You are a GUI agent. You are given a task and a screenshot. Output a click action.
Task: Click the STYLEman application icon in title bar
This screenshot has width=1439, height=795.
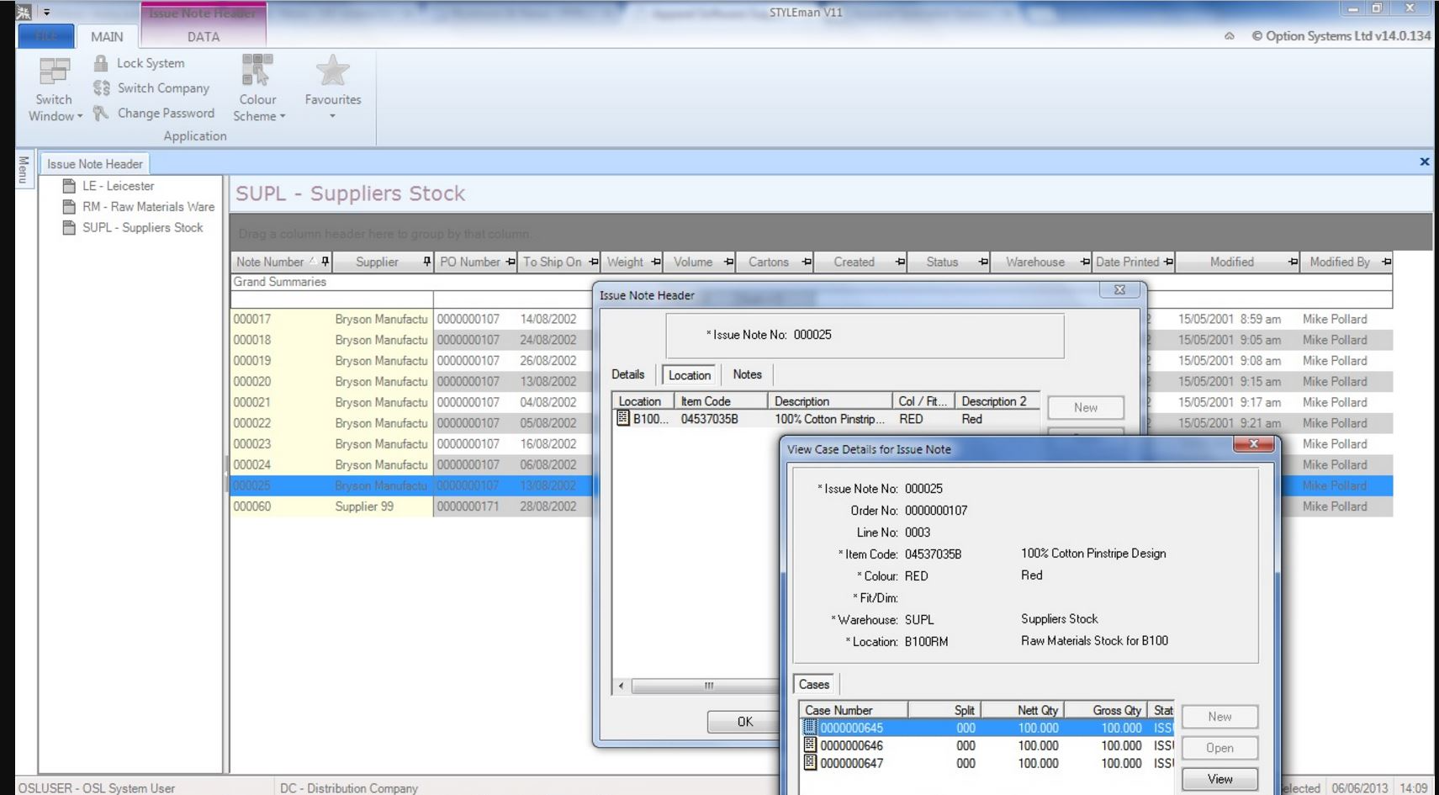coord(24,13)
